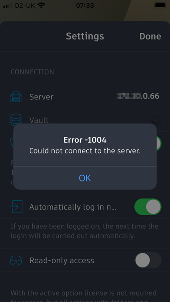170x302 pixels.
Task: Disable Automatically log in toggle
Action: [x=148, y=207]
